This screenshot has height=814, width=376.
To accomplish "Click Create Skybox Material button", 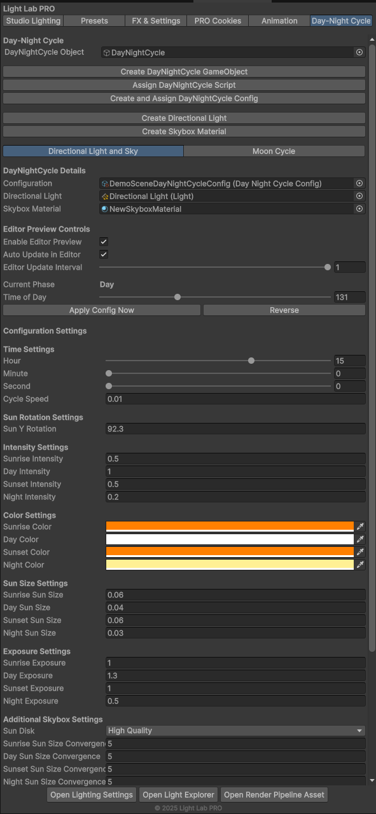I will tap(184, 132).
